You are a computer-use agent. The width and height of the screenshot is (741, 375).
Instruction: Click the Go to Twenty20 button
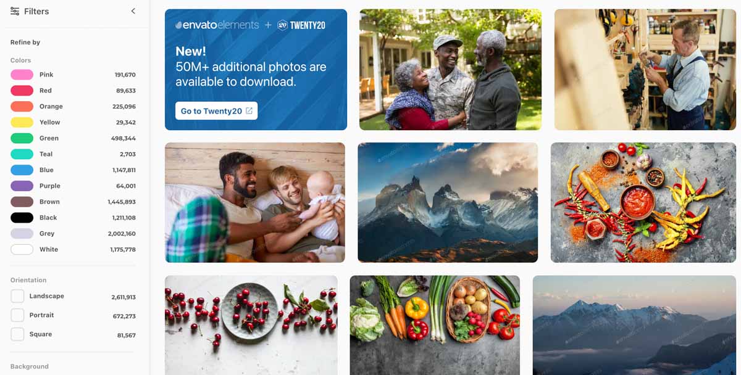216,111
